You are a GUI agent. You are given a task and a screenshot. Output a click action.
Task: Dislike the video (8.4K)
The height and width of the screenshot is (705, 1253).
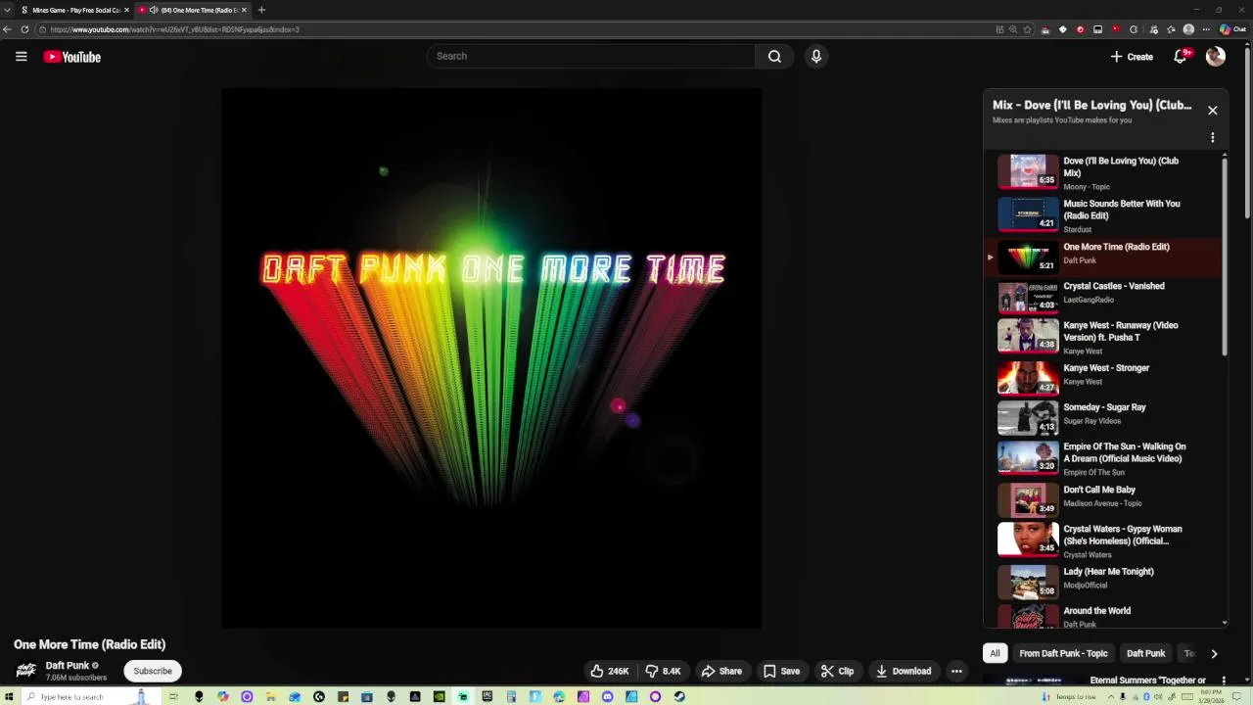663,671
